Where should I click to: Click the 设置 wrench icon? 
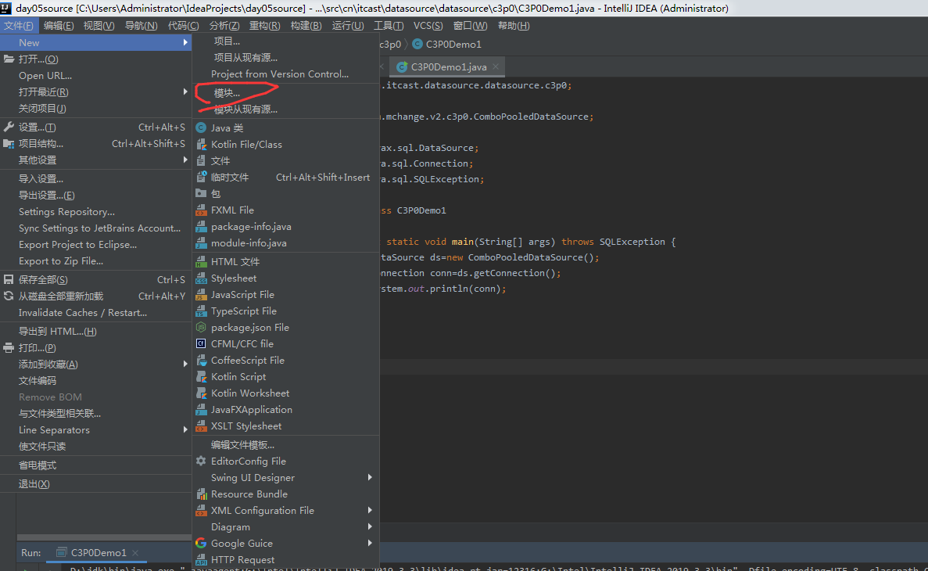click(x=9, y=127)
